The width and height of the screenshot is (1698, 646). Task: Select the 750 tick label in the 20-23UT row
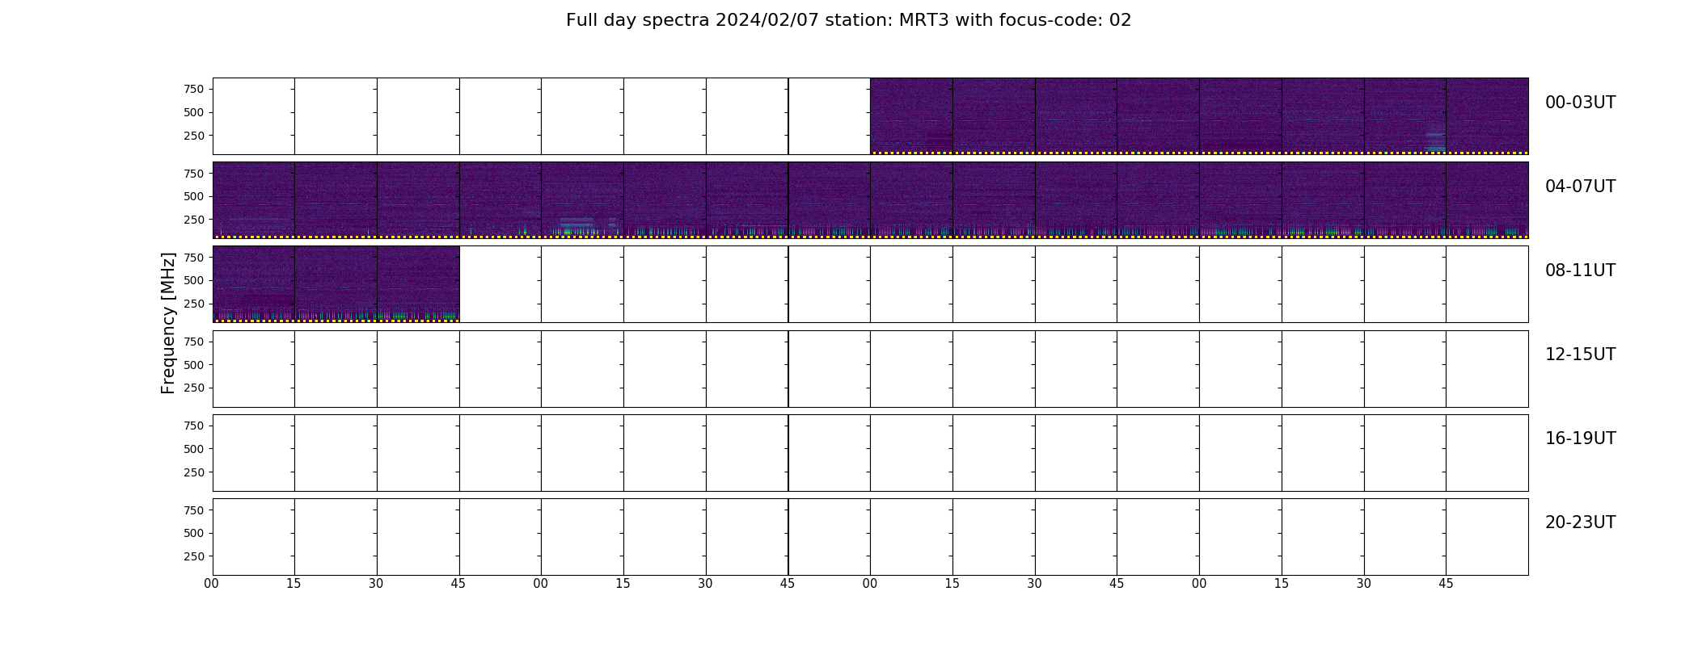click(x=194, y=510)
